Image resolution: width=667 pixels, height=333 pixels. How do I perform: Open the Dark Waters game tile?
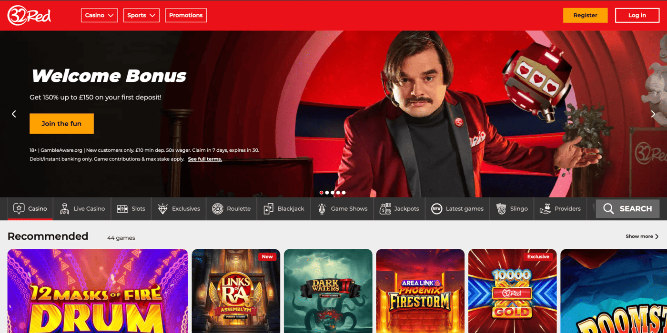[x=328, y=291]
